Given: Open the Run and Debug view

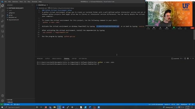Looking at the screenshot, I should pos(2,21).
